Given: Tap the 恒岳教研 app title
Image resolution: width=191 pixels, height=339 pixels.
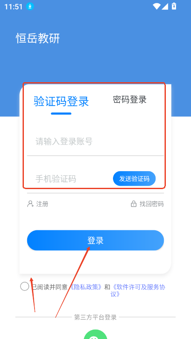Looking at the screenshot, I should [x=38, y=38].
